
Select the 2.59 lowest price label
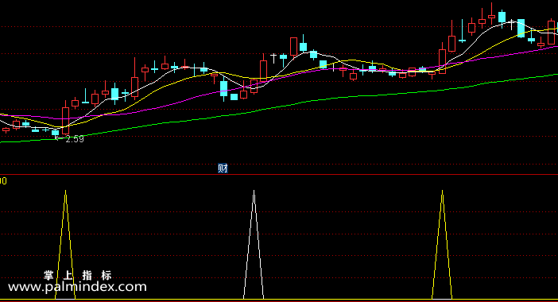(x=75, y=139)
